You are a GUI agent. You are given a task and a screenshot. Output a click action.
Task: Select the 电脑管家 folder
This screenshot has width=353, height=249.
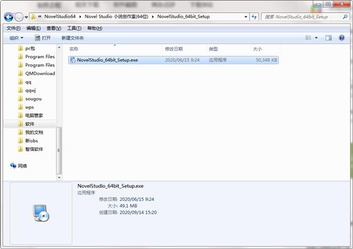(x=34, y=116)
